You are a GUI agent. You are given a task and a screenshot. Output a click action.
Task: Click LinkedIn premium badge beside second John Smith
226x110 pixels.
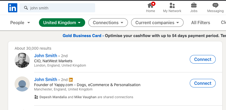[71, 80]
